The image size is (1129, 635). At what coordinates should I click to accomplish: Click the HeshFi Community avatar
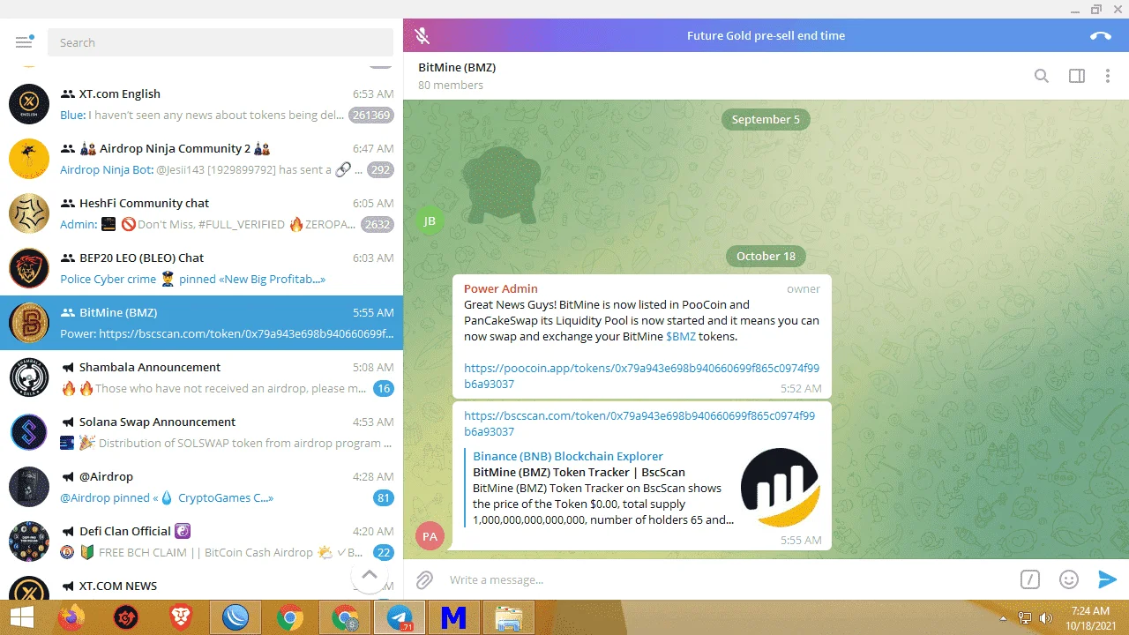[x=29, y=213]
